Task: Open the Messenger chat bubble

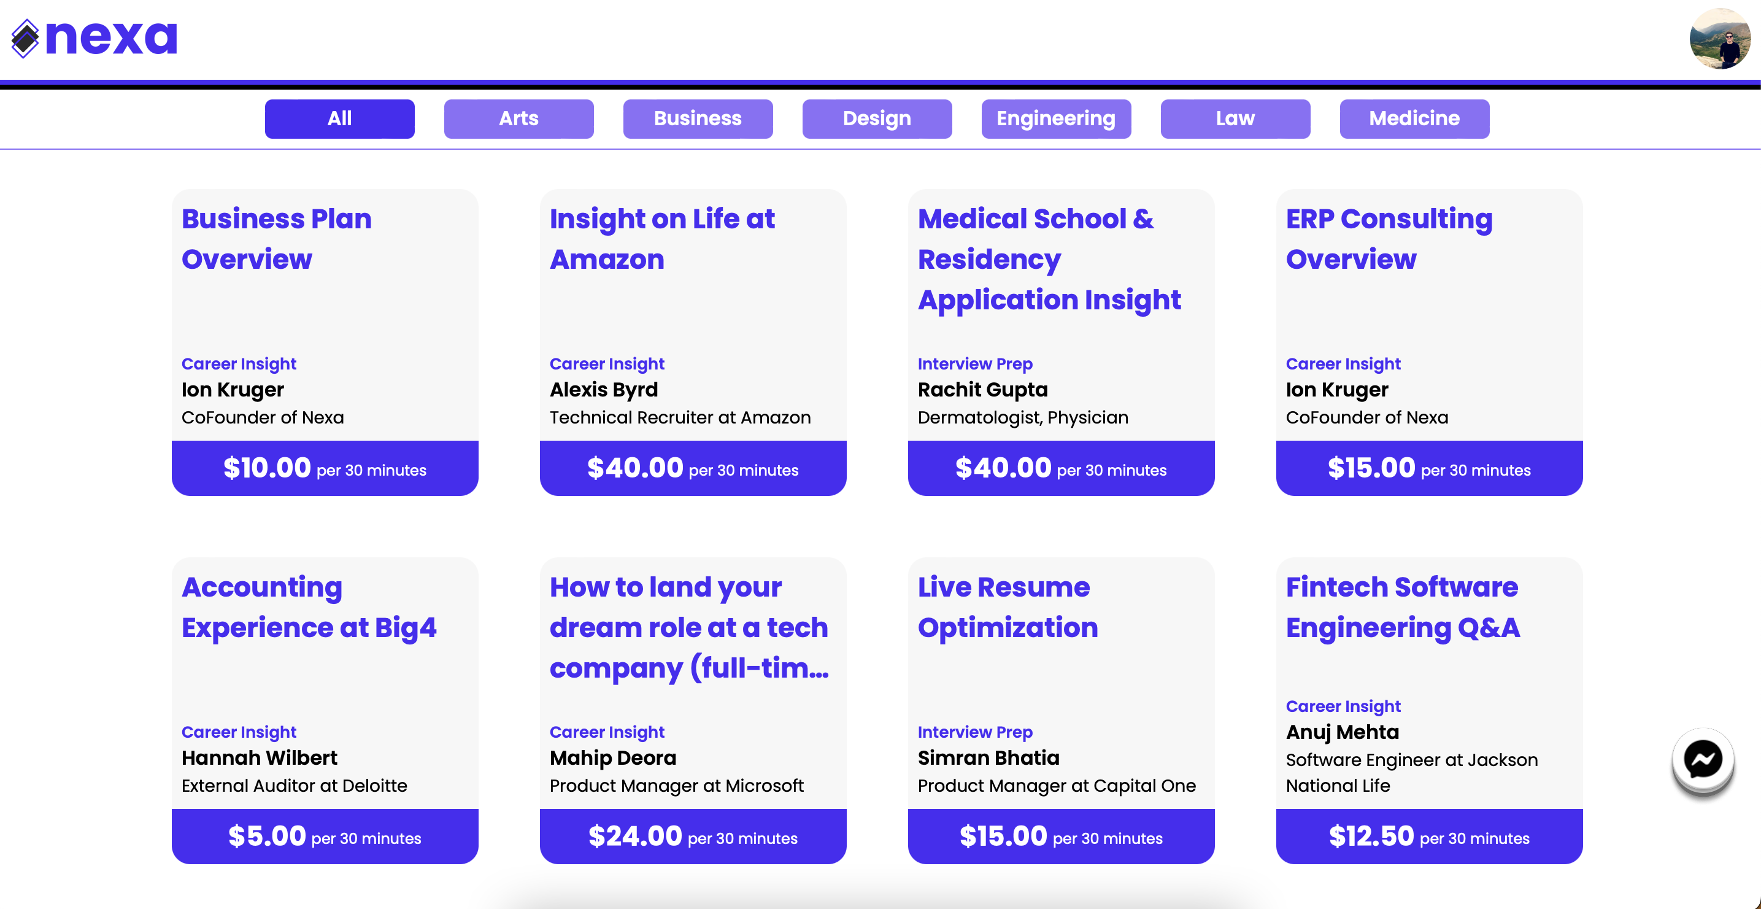Action: pyautogui.click(x=1702, y=759)
